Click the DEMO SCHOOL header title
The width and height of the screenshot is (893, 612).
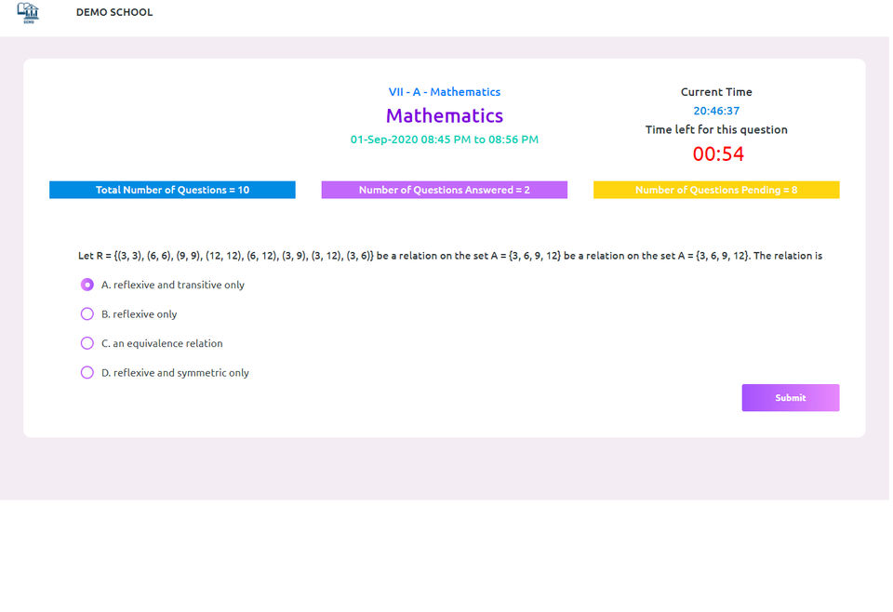(x=114, y=12)
